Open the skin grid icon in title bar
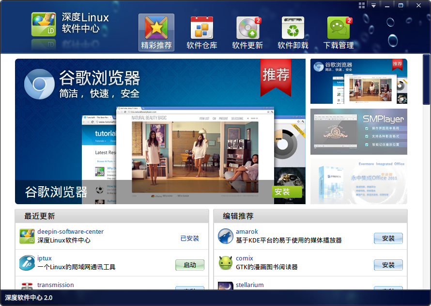The height and width of the screenshot is (306, 431). (362, 5)
